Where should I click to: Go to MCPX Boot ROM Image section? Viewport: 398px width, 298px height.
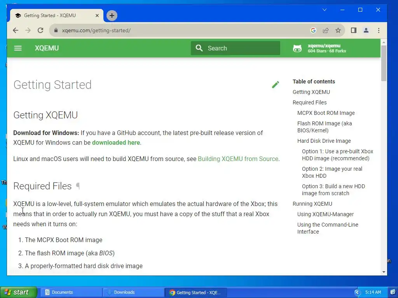click(326, 113)
